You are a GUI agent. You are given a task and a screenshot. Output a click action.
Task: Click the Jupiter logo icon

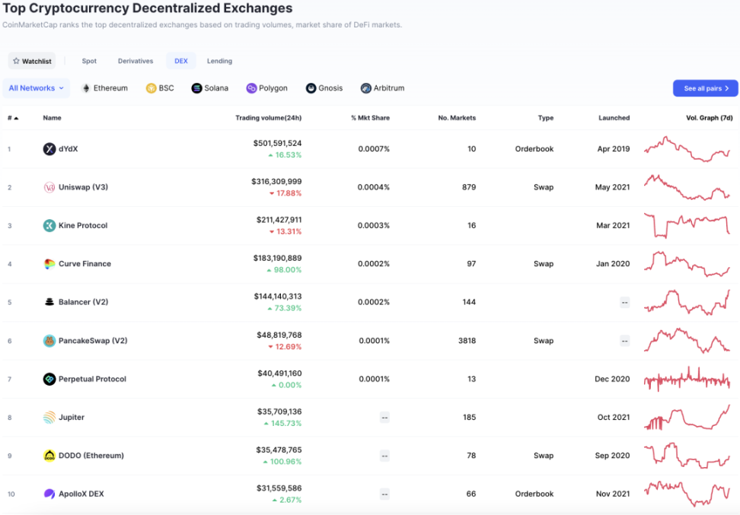point(49,418)
